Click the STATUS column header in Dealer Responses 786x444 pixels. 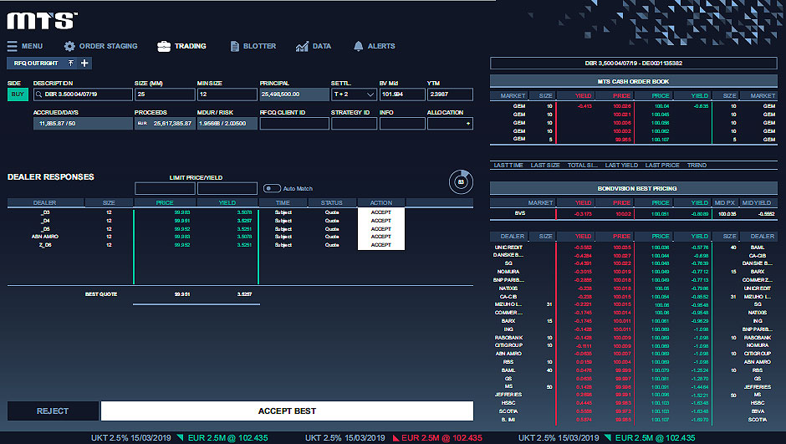click(x=331, y=203)
